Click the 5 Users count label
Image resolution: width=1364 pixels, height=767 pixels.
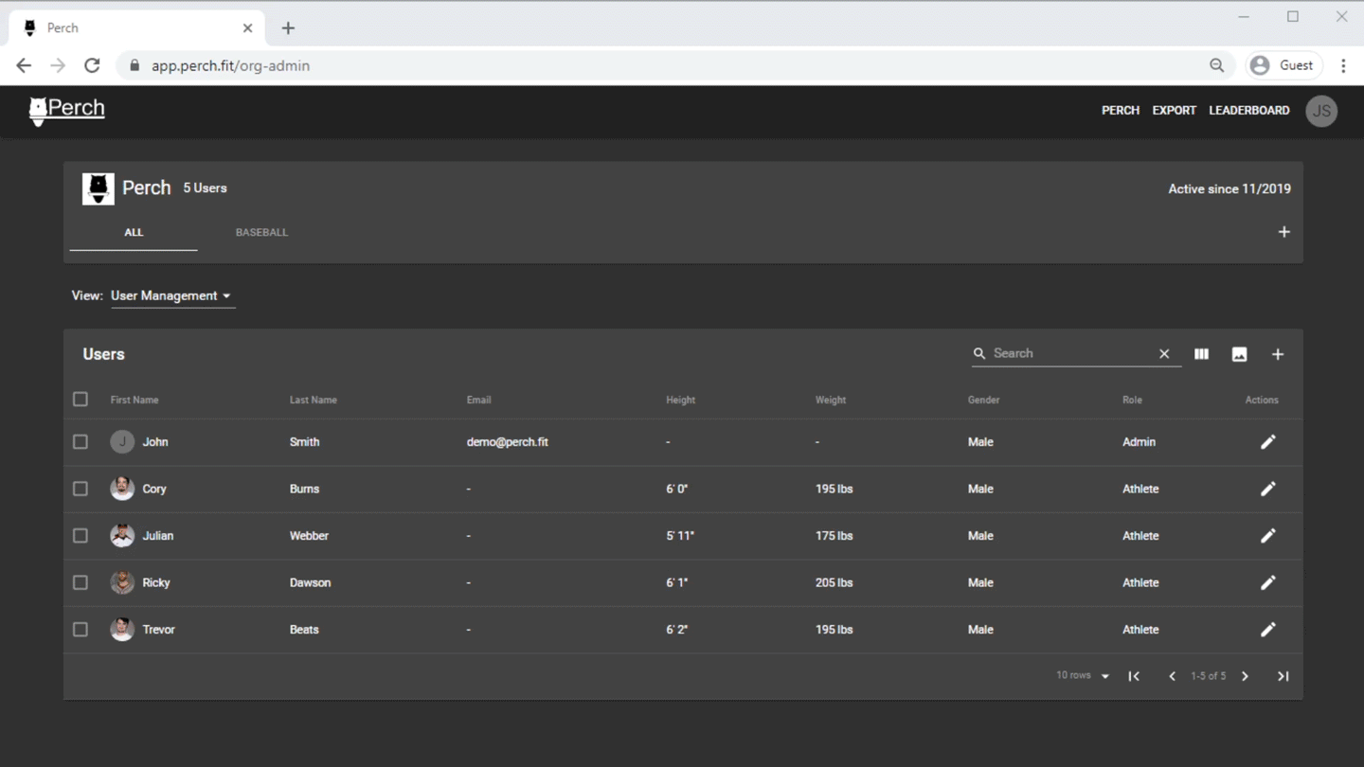[205, 188]
